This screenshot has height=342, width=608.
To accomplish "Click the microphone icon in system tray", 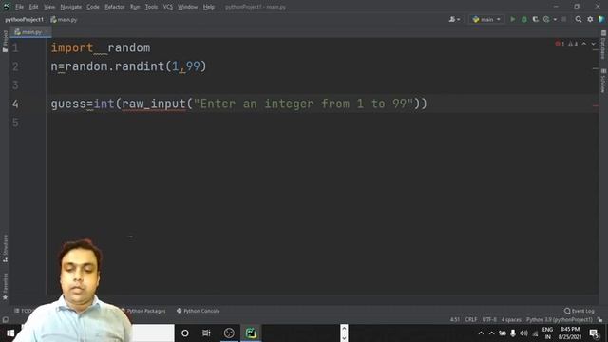I will [513, 333].
